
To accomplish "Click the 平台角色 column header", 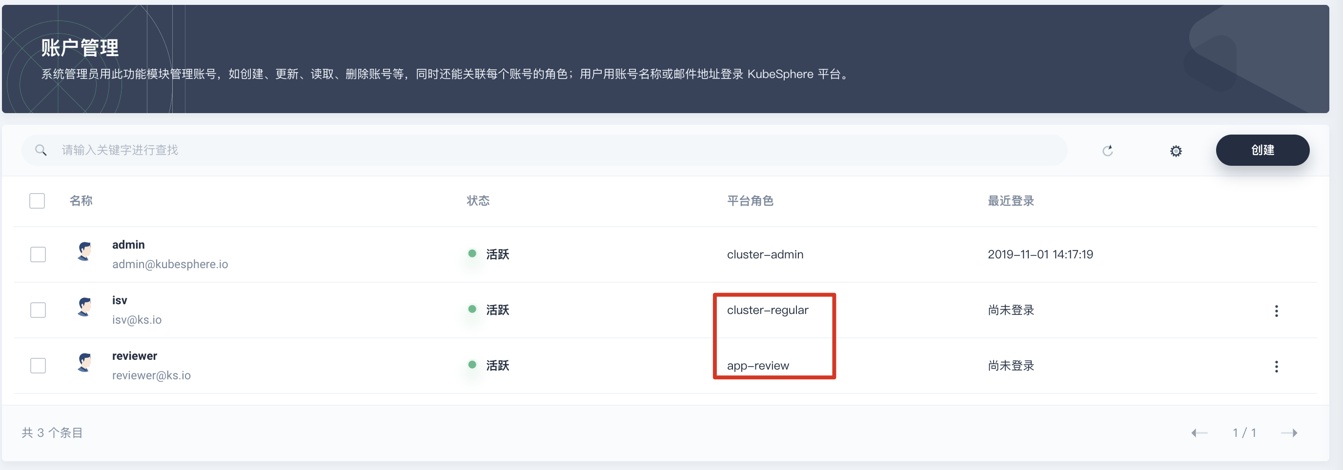I will point(750,200).
